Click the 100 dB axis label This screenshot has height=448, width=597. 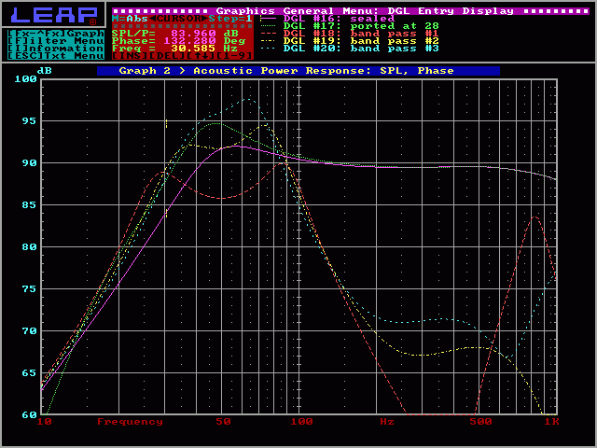(x=26, y=79)
